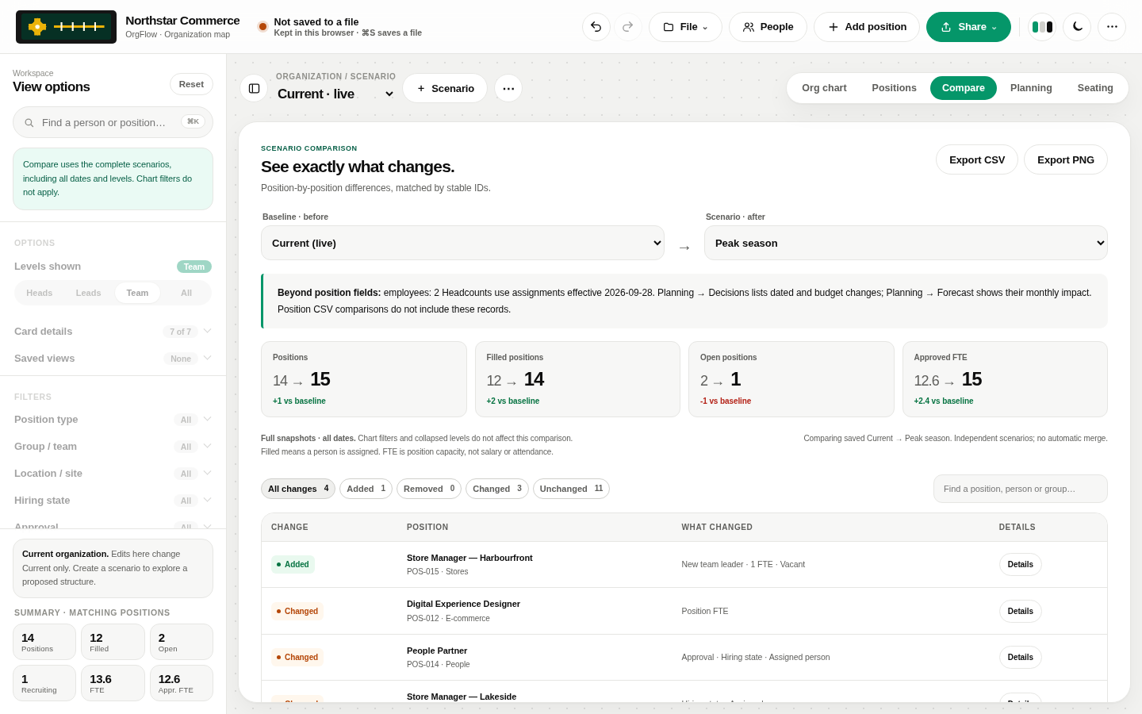Open the Planning tab
The width and height of the screenshot is (1142, 714).
click(x=1031, y=88)
